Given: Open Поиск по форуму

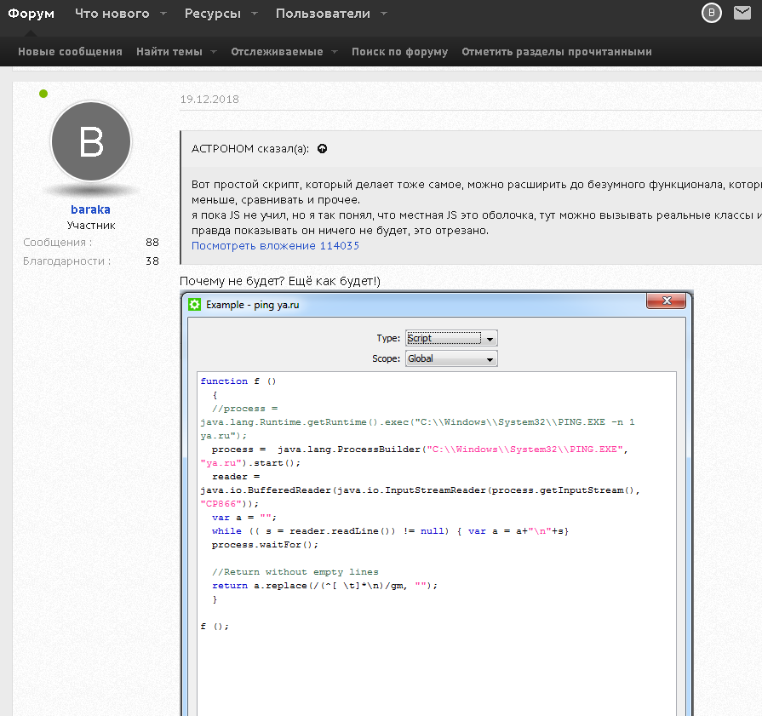Looking at the screenshot, I should click(400, 52).
